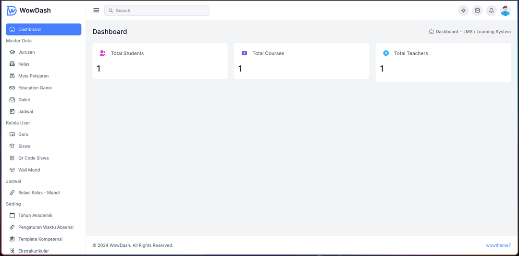This screenshot has width=519, height=256.
Task: Toggle the sidebar hamburger menu
Action: coord(96,10)
